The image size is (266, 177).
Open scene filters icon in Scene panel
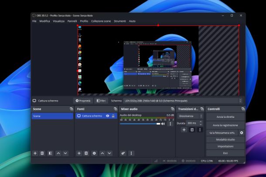coord(50,153)
